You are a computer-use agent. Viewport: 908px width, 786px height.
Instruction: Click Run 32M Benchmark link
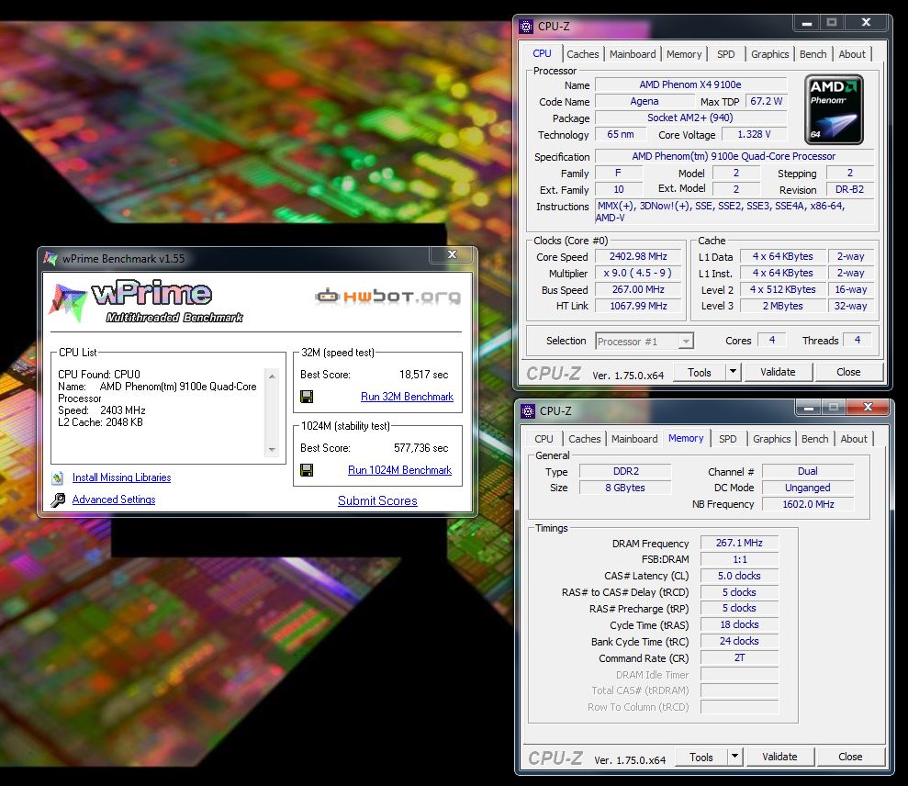[x=407, y=397]
